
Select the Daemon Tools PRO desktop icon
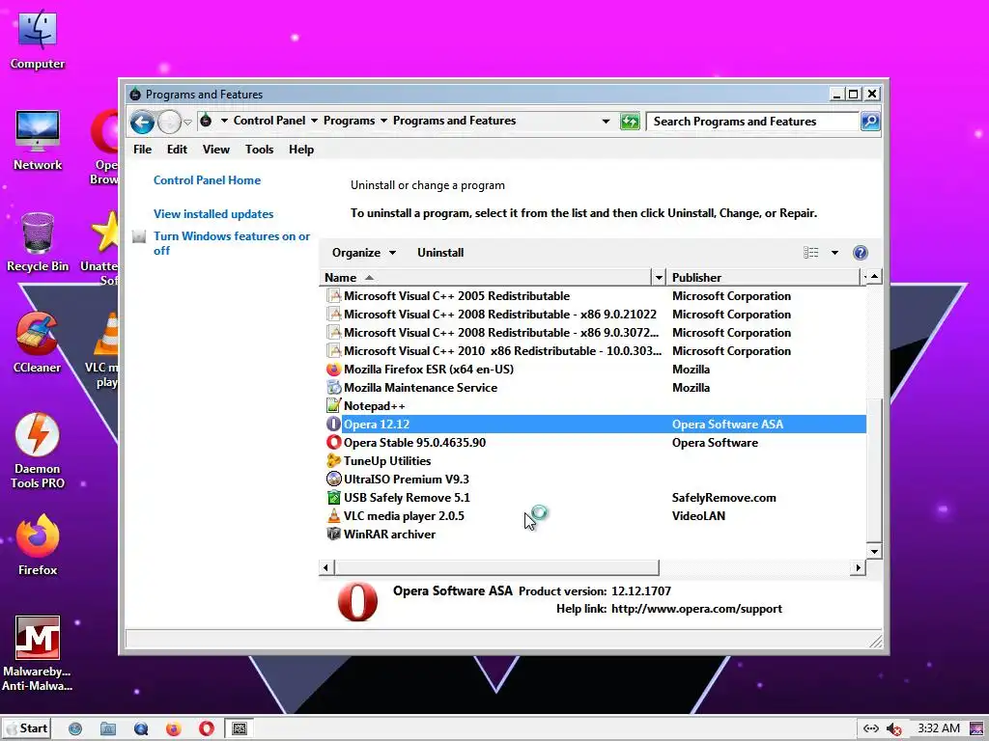point(38,452)
